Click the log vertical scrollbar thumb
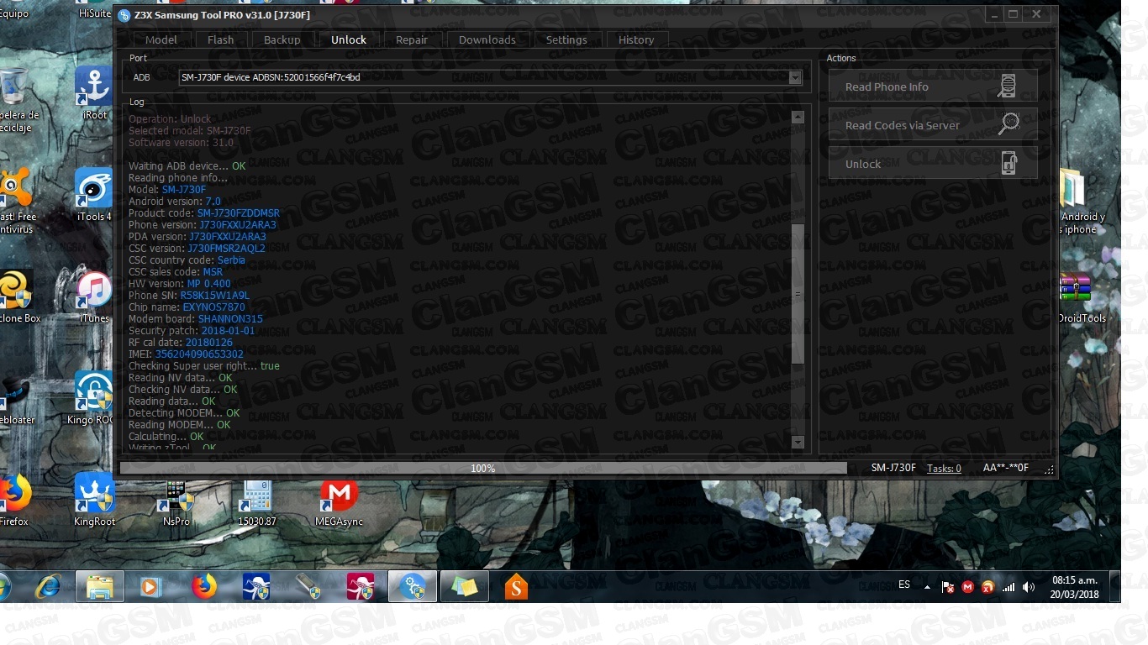This screenshot has height=645, width=1148. [798, 294]
